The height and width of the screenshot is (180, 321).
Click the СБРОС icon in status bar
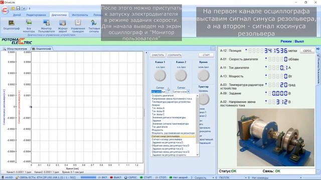pyautogui.click(x=130, y=177)
